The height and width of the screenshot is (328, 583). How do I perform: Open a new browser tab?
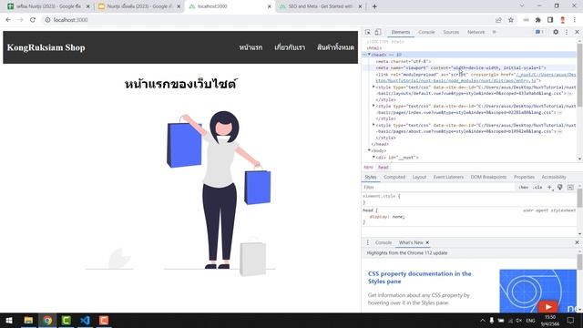pos(374,6)
